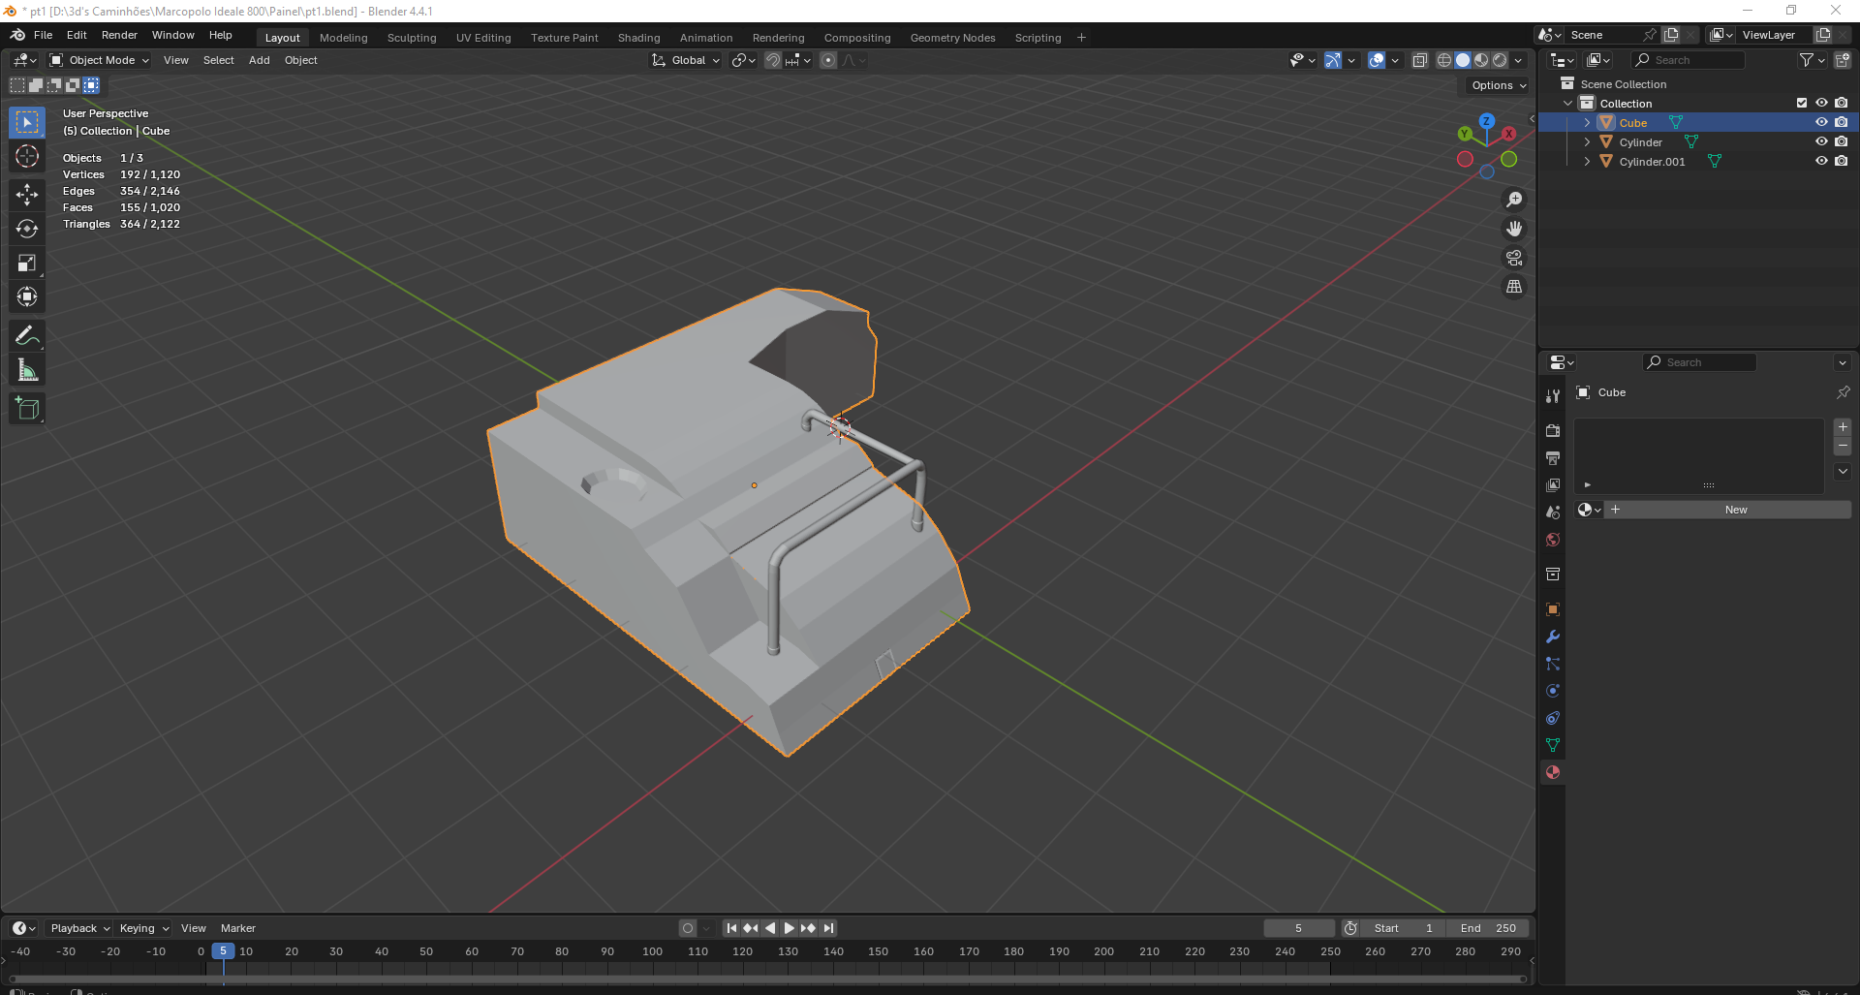Image resolution: width=1860 pixels, height=995 pixels.
Task: Hide the Cylinder object in viewport
Action: 1821,142
